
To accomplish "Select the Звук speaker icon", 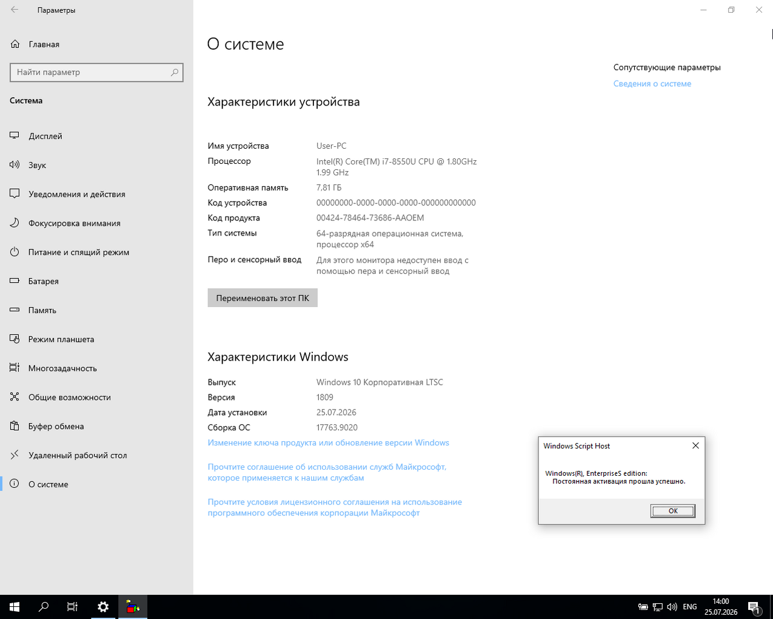I will coord(15,165).
